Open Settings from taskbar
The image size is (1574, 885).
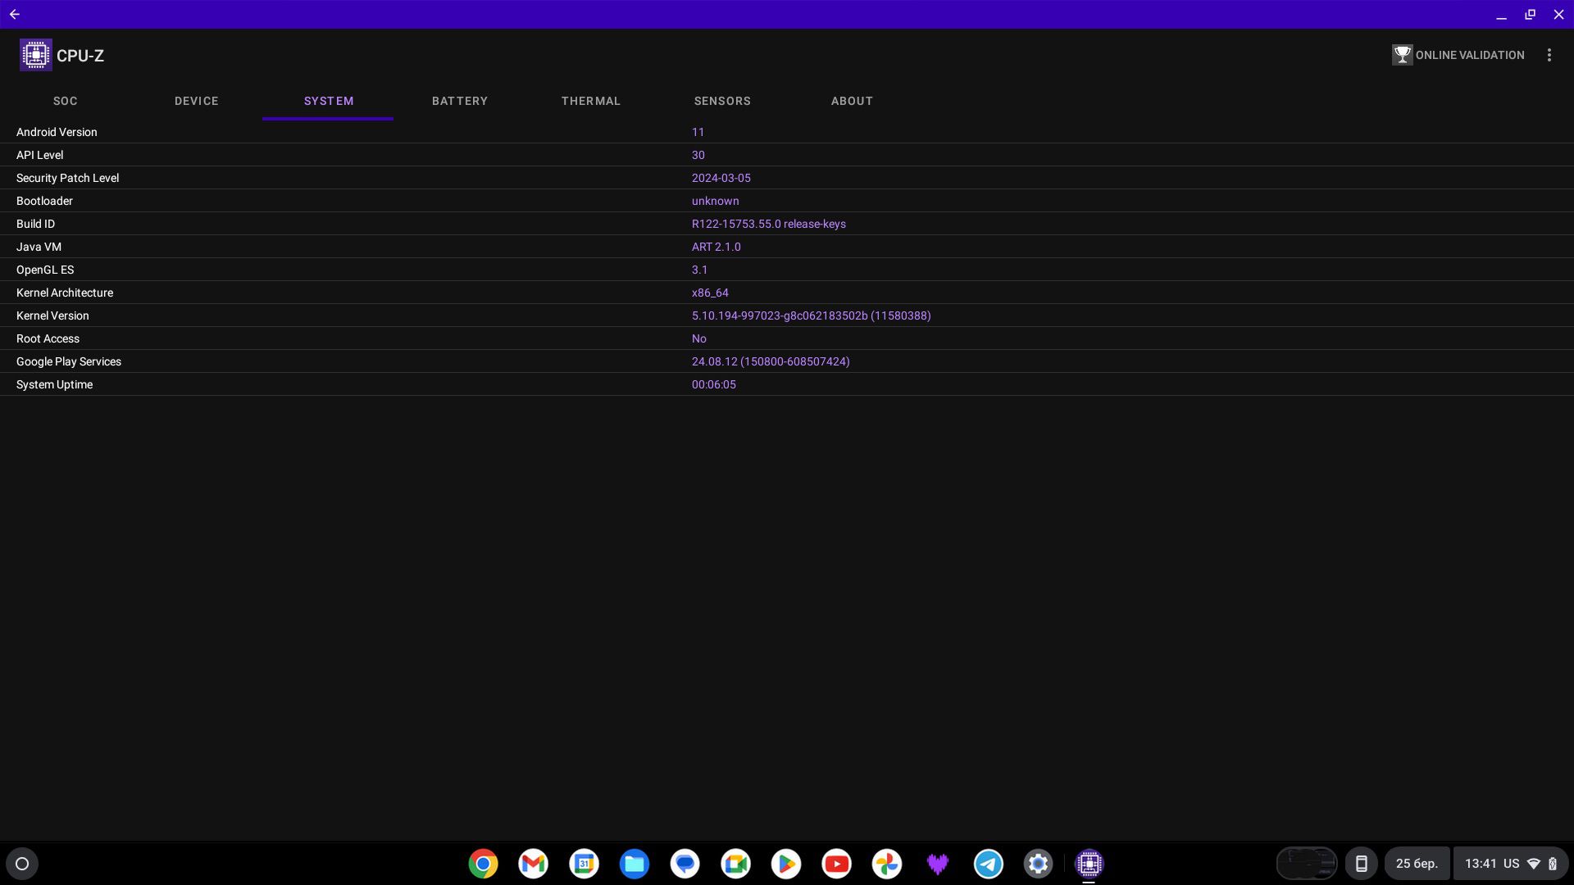(1037, 862)
